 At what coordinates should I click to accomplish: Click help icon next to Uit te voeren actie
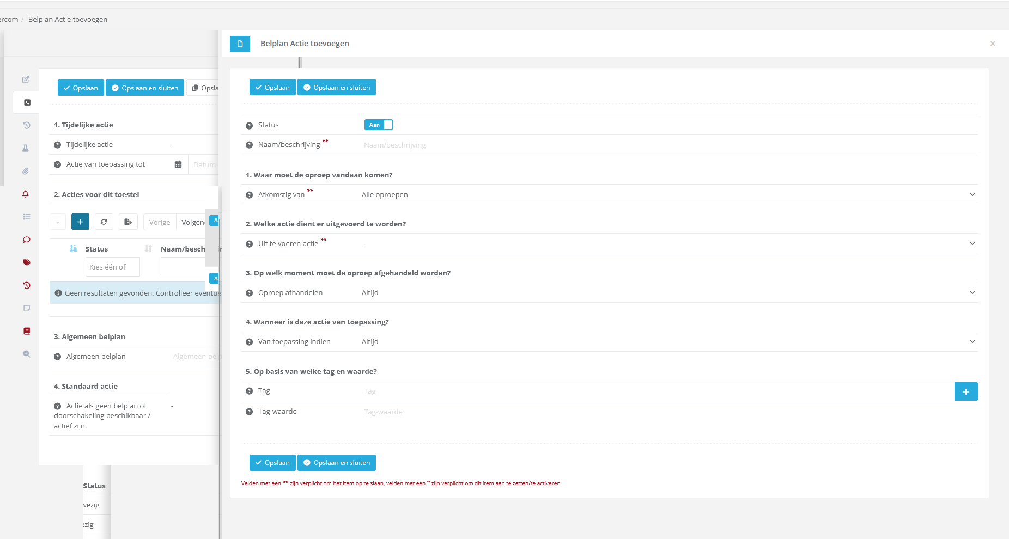(x=249, y=244)
